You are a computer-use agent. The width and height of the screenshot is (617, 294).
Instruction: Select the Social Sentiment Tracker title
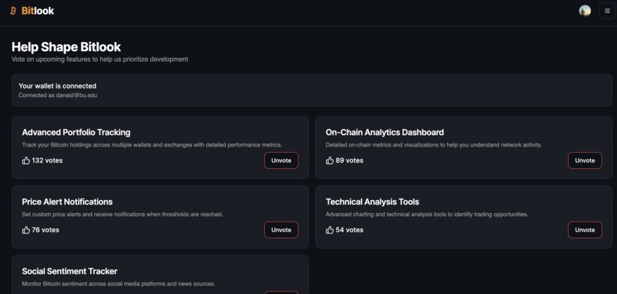70,271
